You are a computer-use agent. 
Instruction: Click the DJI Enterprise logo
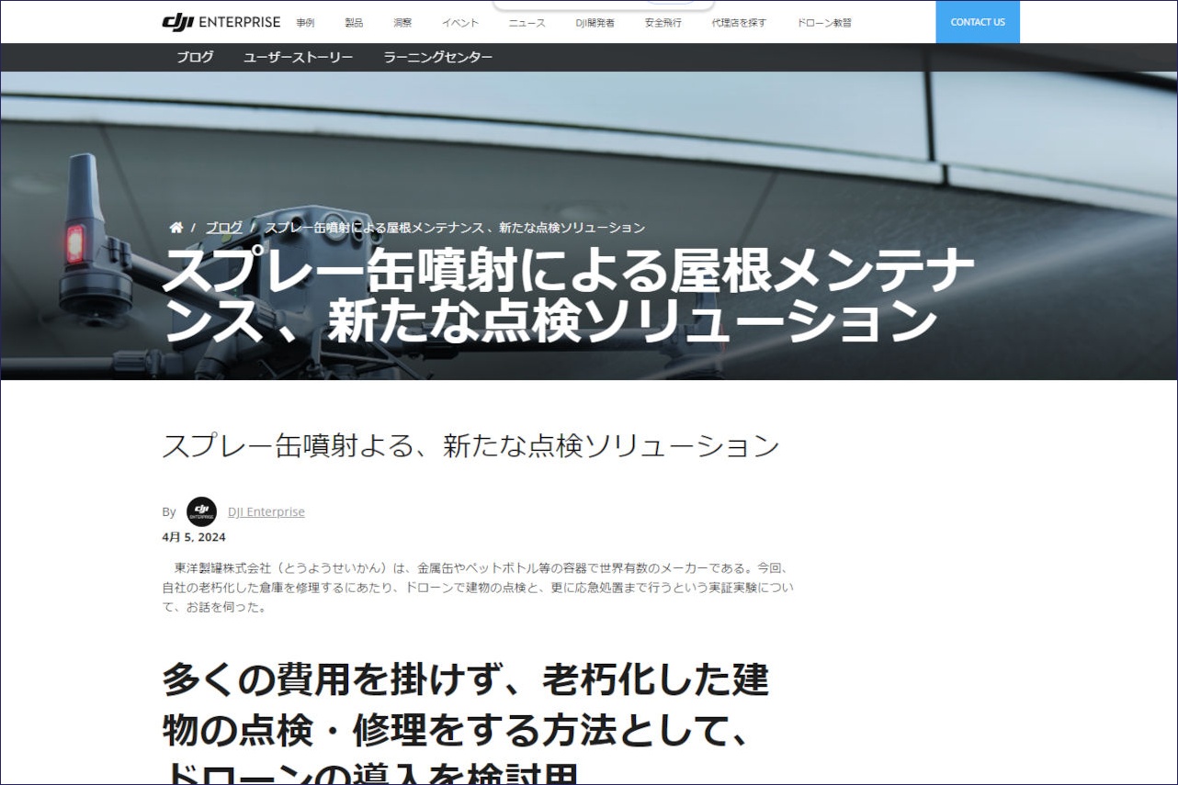(221, 22)
